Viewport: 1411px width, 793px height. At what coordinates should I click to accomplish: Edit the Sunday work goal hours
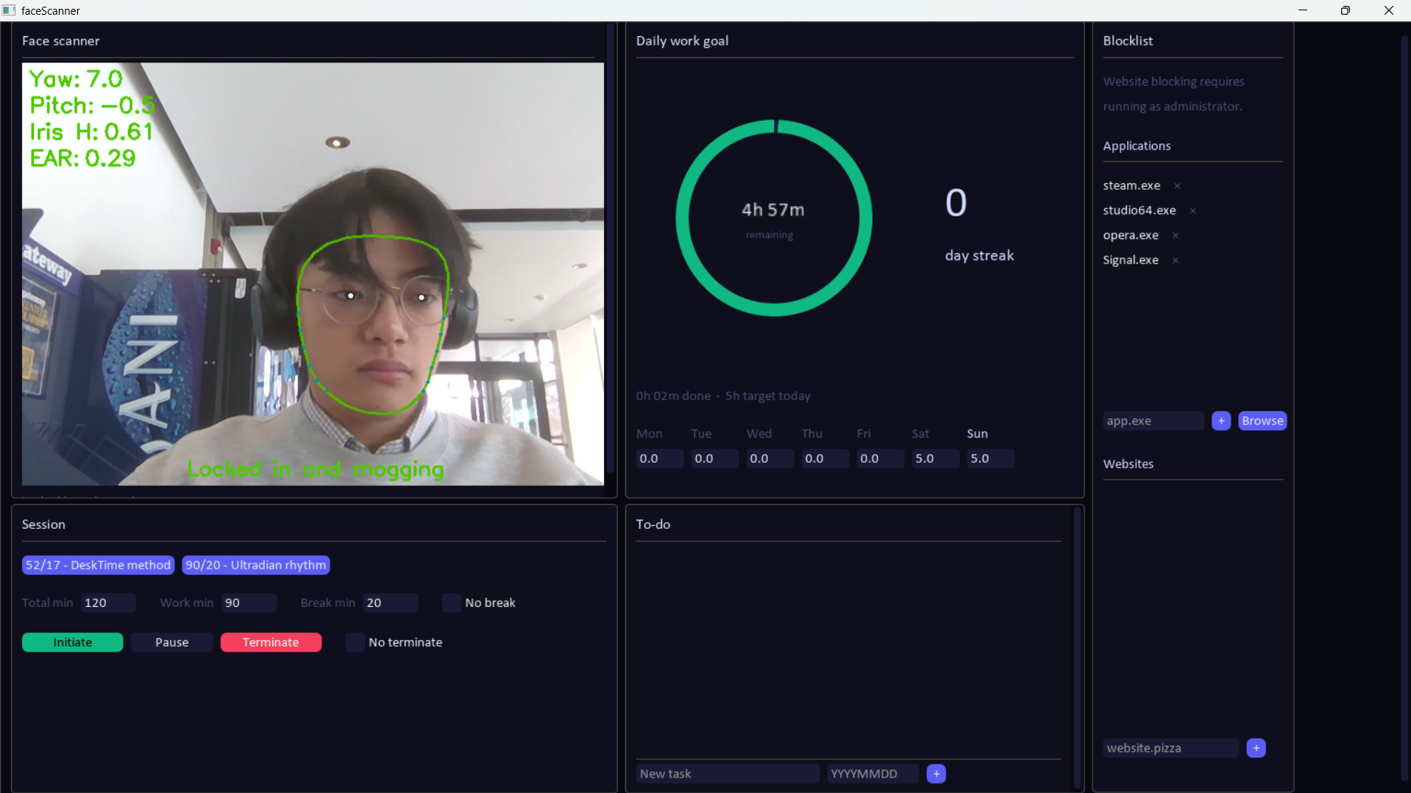pyautogui.click(x=990, y=458)
